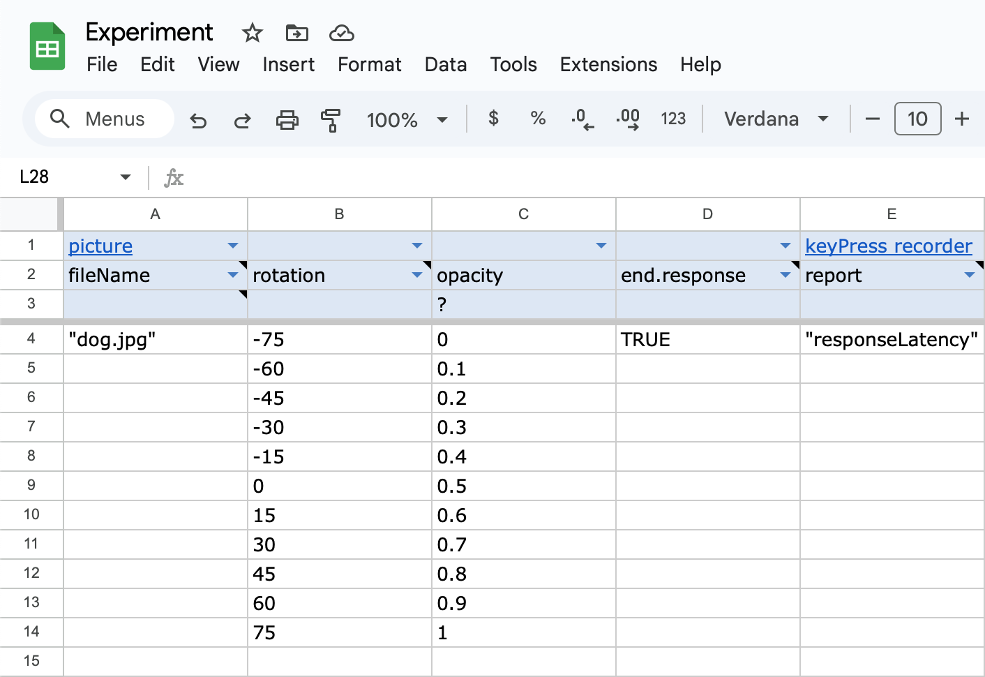Open the Google Sheets home icon
This screenshot has width=985, height=677.
pyautogui.click(x=47, y=47)
